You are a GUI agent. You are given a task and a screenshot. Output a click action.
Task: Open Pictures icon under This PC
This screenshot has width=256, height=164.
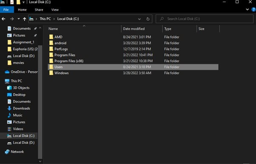9,122
